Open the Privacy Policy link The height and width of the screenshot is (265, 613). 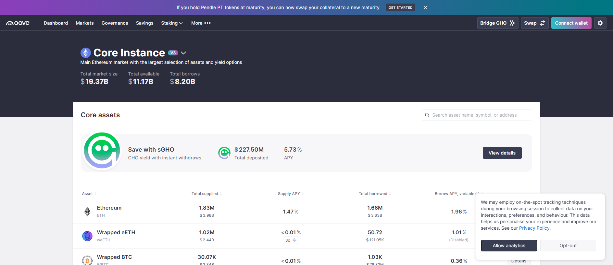[x=534, y=228]
